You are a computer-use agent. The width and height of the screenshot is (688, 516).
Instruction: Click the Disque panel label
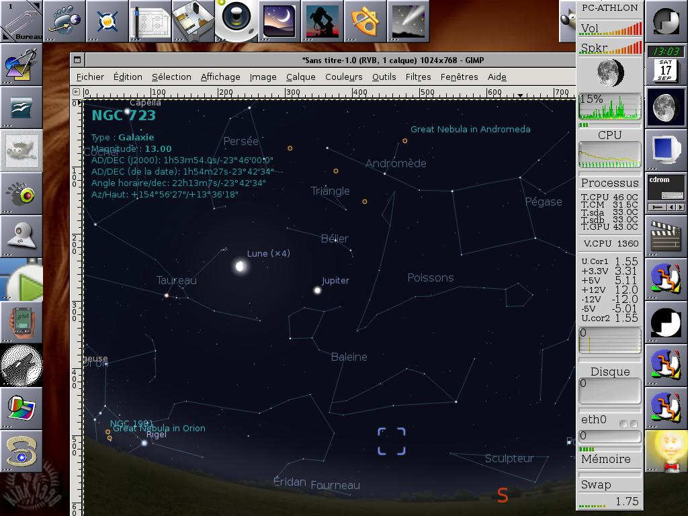[x=610, y=372]
